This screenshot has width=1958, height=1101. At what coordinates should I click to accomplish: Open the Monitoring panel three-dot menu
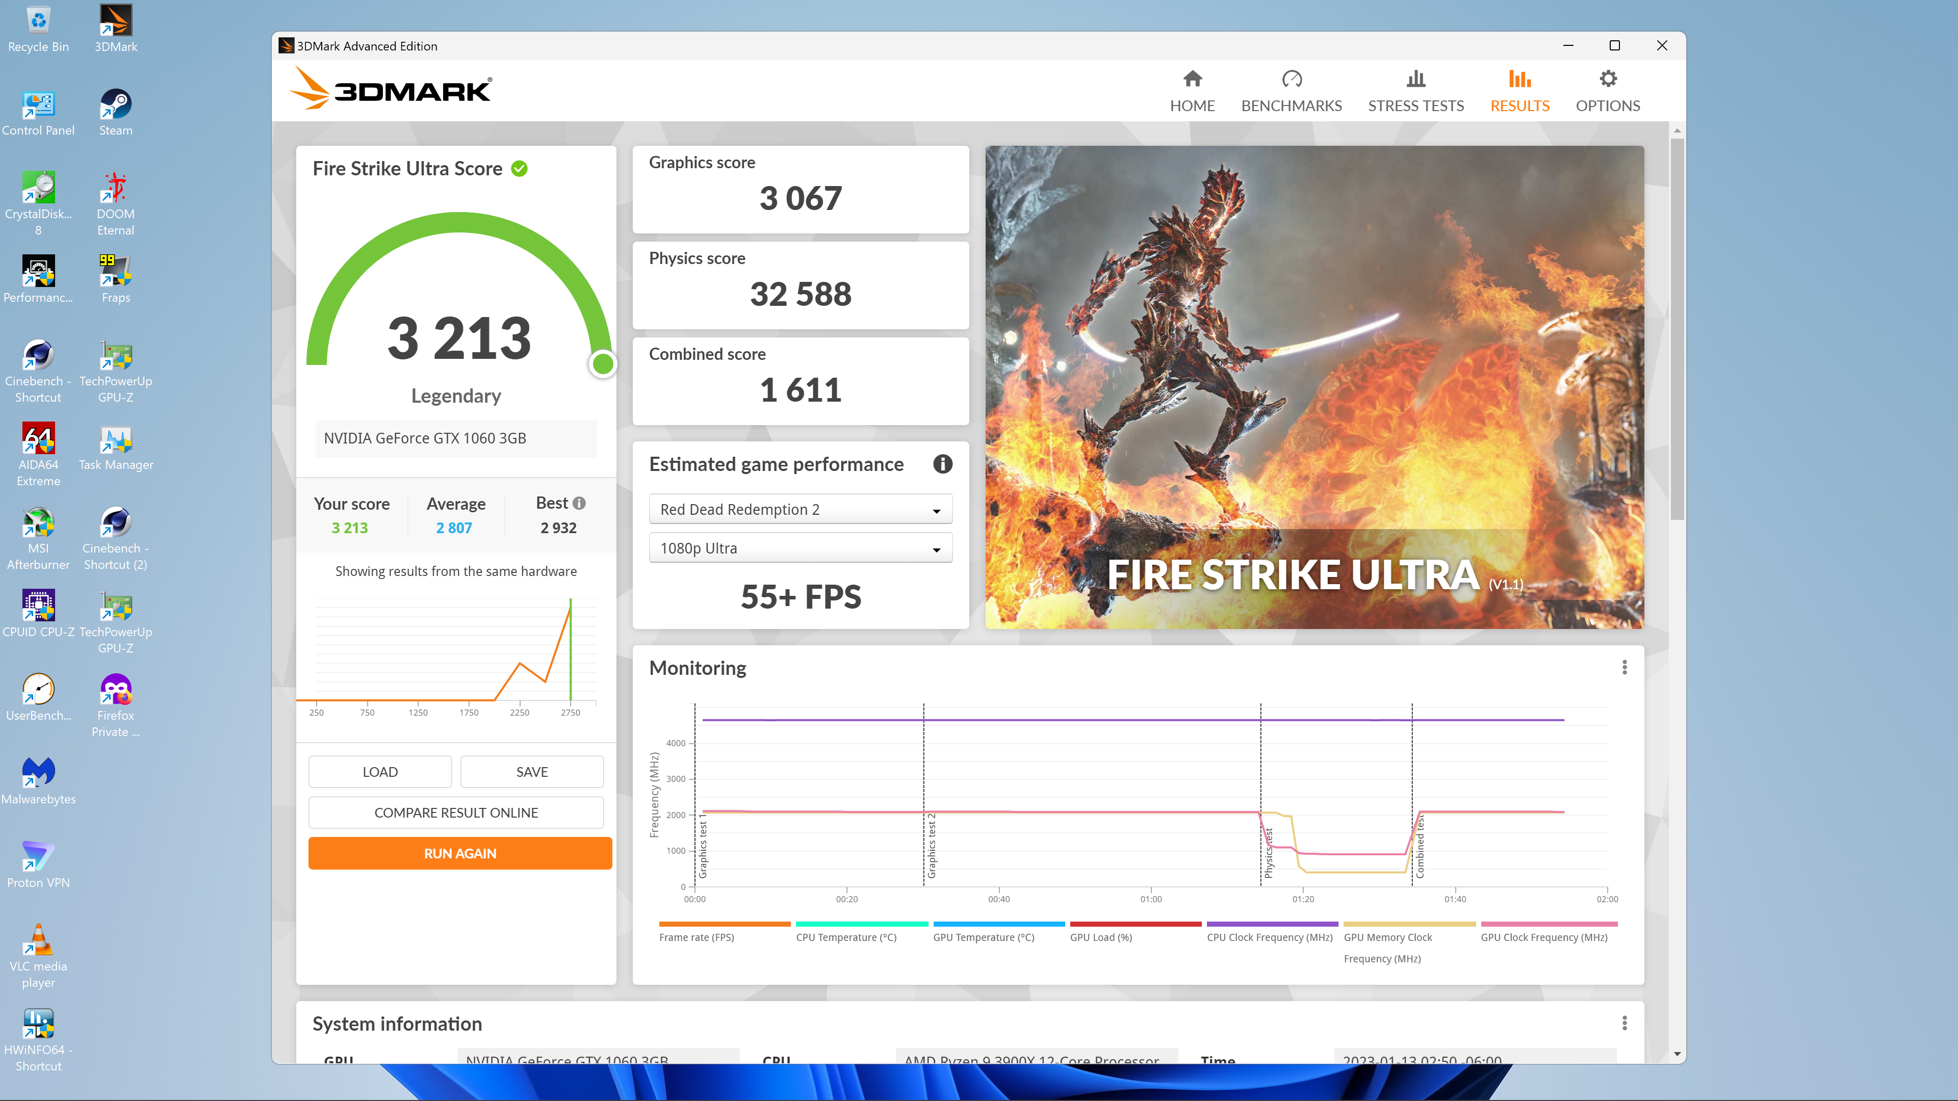pyautogui.click(x=1625, y=667)
